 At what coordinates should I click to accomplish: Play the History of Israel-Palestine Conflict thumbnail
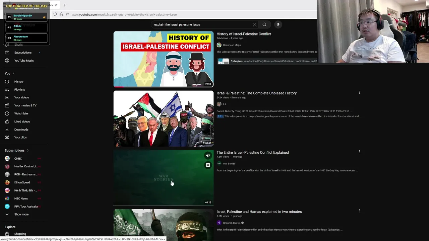(x=163, y=59)
